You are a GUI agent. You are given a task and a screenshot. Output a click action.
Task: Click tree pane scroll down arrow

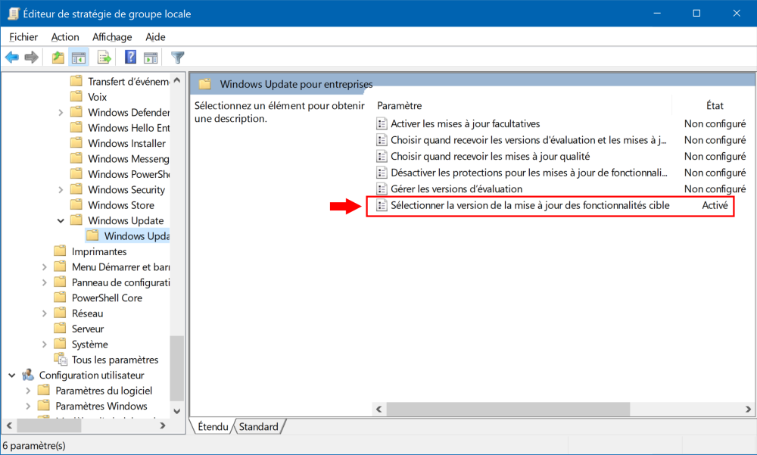[177, 411]
